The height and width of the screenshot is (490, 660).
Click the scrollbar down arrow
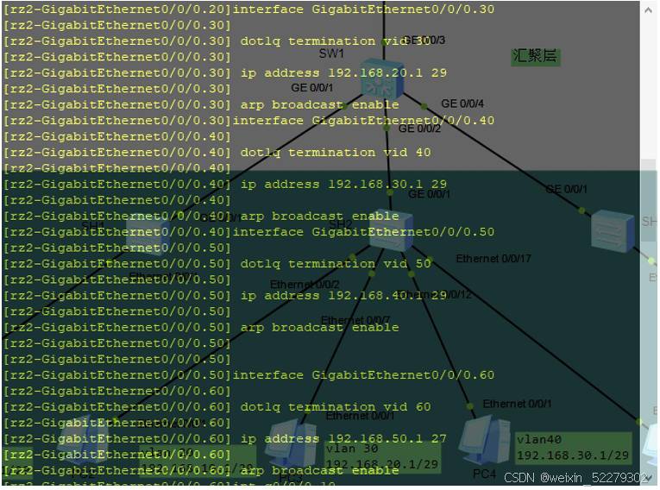pos(649,477)
